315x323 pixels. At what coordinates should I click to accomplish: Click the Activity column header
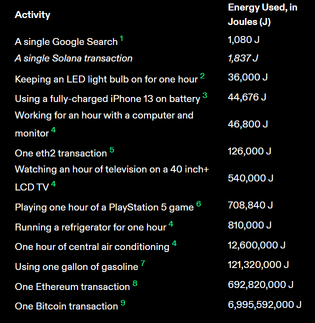(x=32, y=15)
